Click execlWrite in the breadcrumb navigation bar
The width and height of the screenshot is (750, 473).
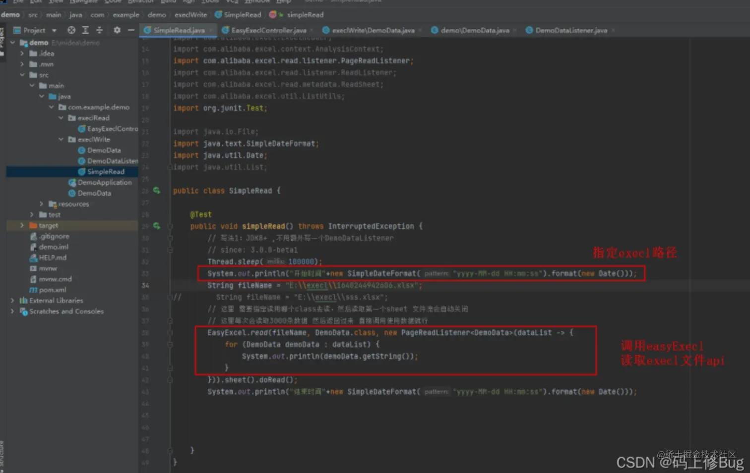click(190, 15)
